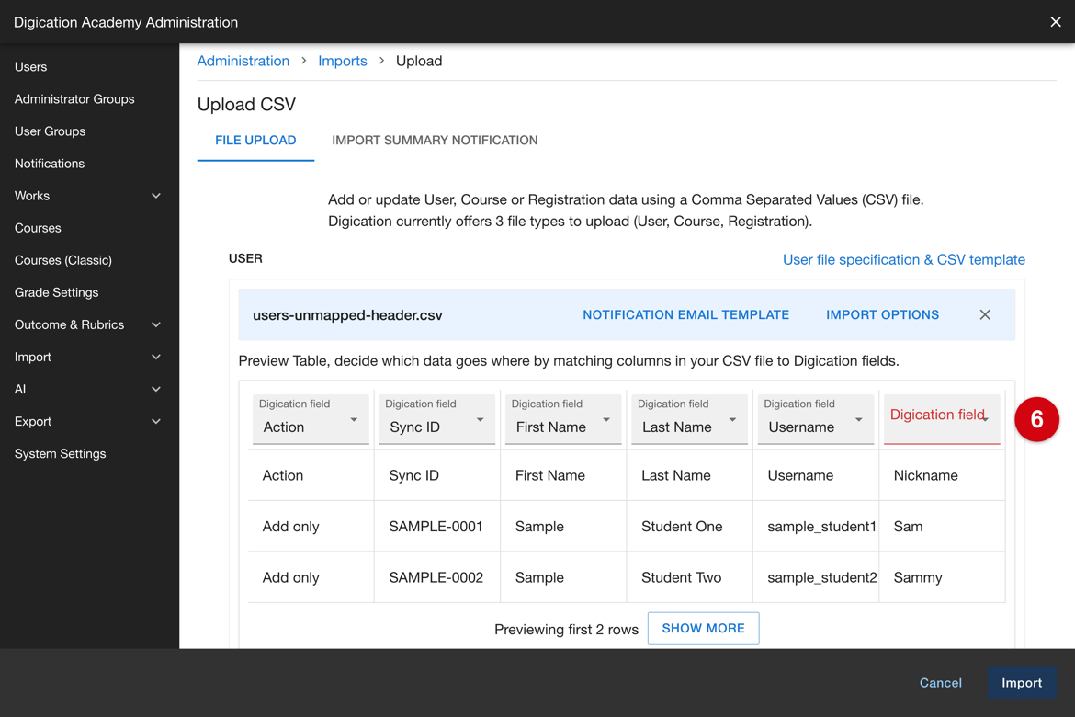Select the SAMPLE-0002 cell
This screenshot has height=717, width=1075.
[437, 577]
